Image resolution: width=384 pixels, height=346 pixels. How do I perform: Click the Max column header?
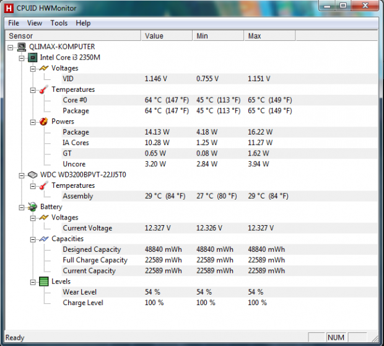(x=269, y=36)
